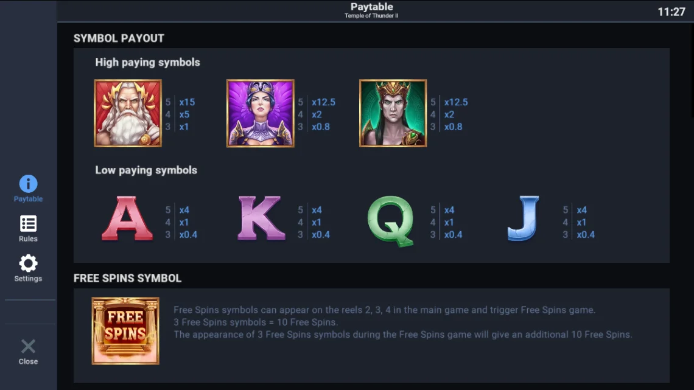Viewport: 694px width, 390px height.
Task: Click the x15 payout for Zeus
Action: click(x=187, y=102)
